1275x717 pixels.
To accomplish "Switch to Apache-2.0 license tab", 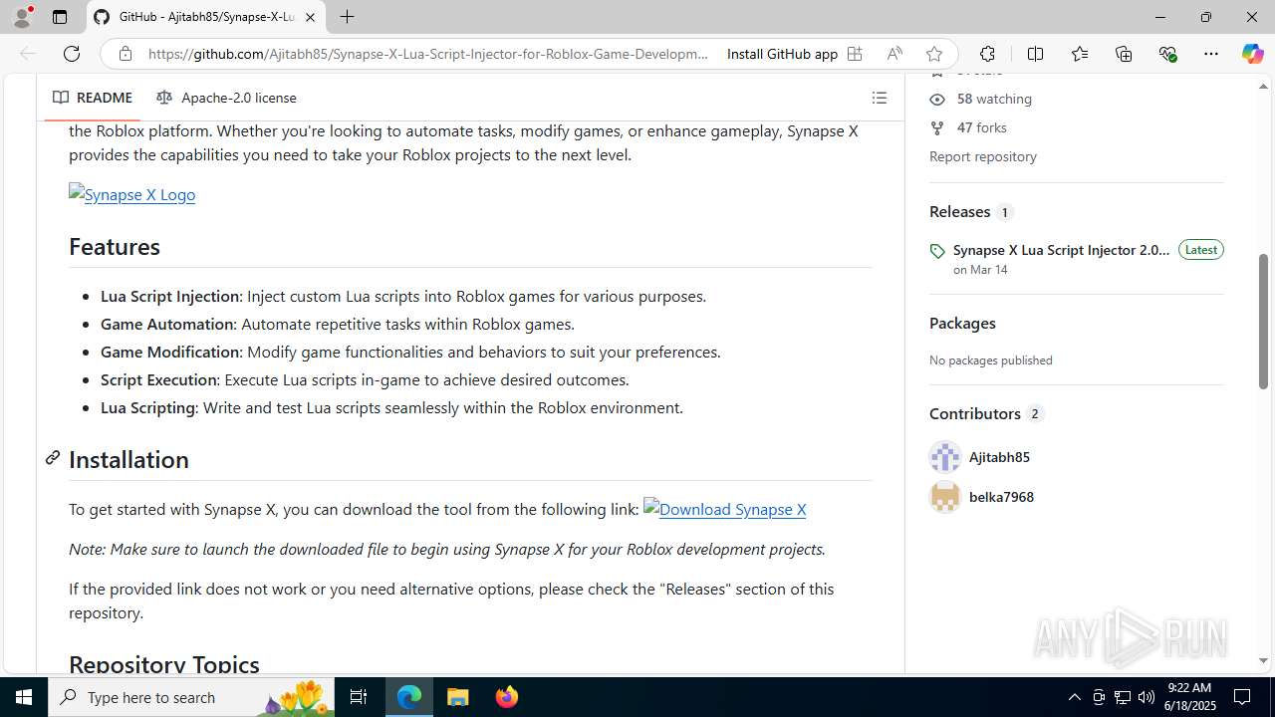I will [x=226, y=98].
